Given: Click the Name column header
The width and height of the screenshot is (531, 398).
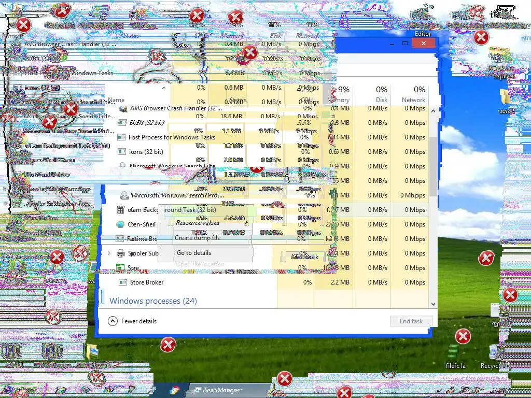Looking at the screenshot, I should coord(116,100).
